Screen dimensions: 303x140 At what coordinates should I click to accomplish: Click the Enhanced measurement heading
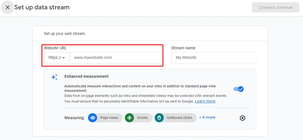(x=86, y=76)
